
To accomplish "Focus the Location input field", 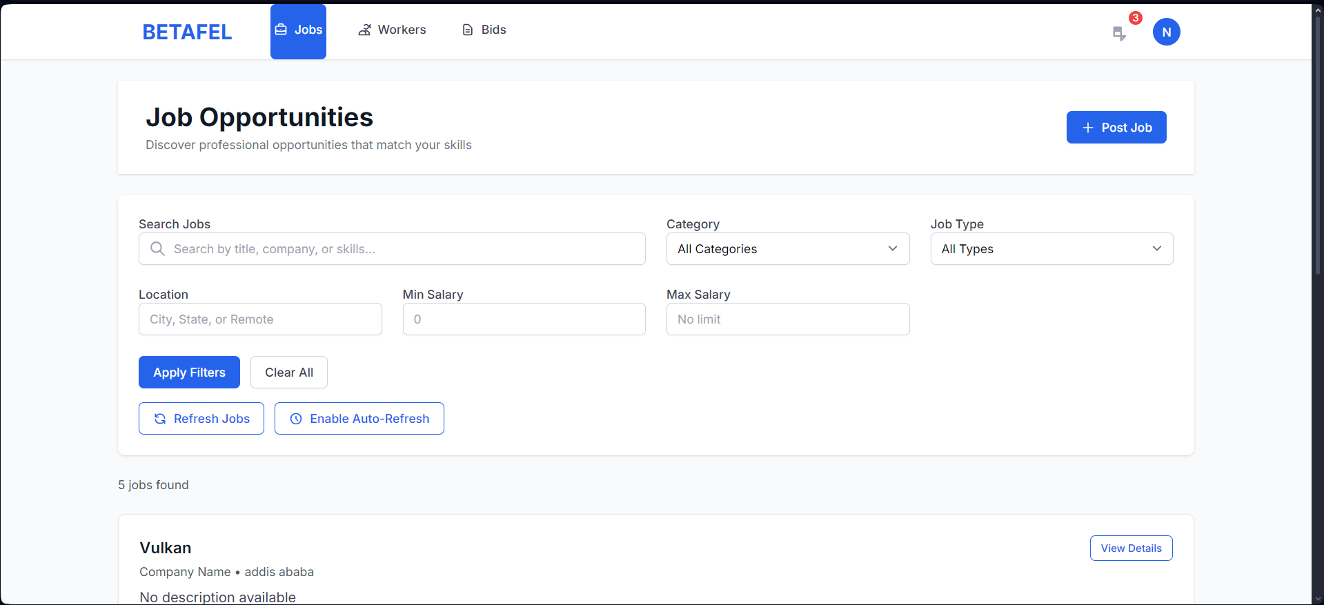I will click(260, 319).
